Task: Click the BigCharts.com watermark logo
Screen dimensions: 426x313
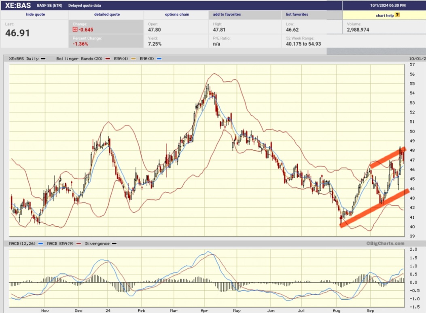Action: pyautogui.click(x=387, y=243)
